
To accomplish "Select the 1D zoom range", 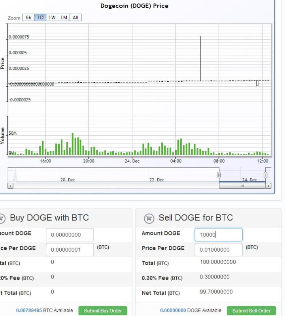I will 40,17.
